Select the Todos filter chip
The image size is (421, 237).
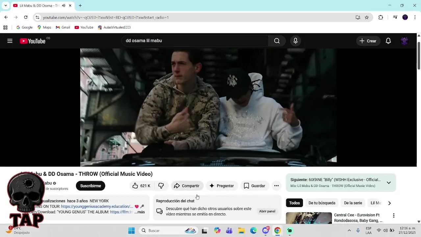[294, 203]
